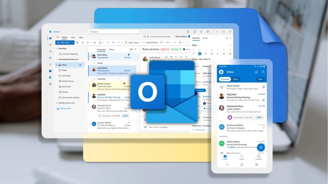Viewport: 328px width, 184px height.
Task: Click the Delete trash icon in ribbon
Action: pos(77,43)
